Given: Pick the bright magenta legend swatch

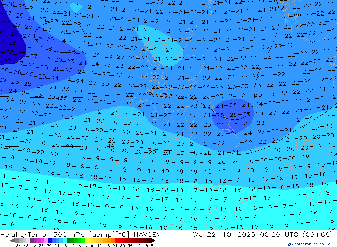Looking at the screenshot, I should pyautogui.click(x=42, y=240).
